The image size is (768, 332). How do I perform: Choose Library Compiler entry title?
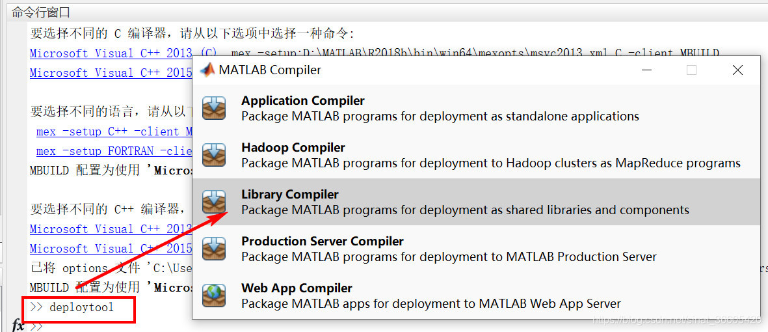point(289,194)
